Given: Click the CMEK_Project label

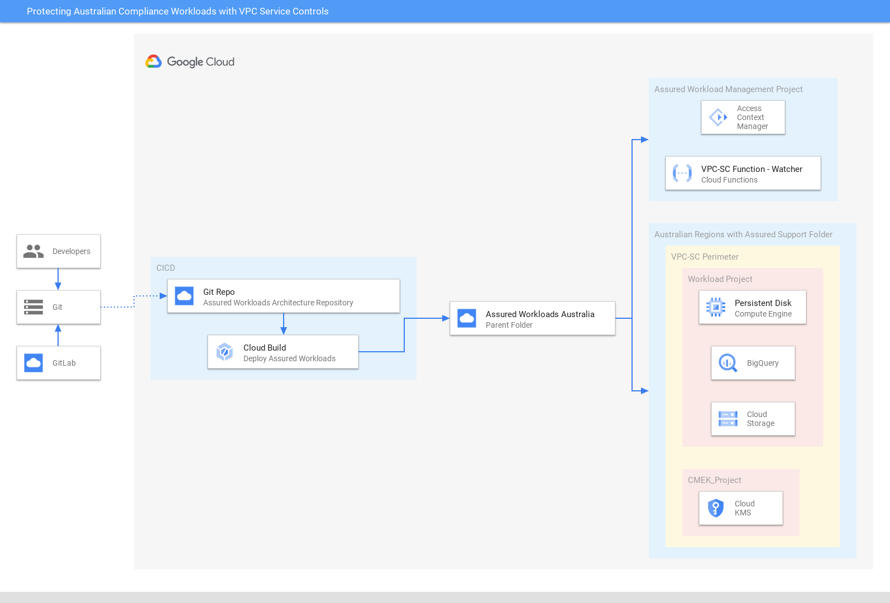Looking at the screenshot, I should [714, 480].
